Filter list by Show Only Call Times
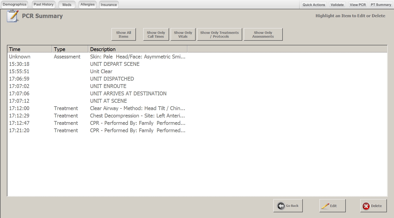 [x=156, y=34]
